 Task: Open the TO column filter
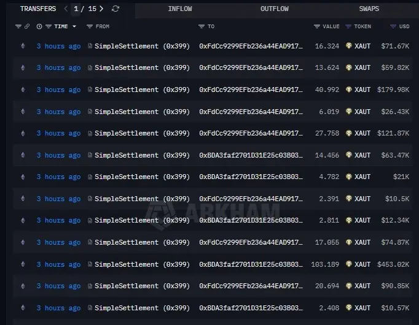tap(202, 26)
